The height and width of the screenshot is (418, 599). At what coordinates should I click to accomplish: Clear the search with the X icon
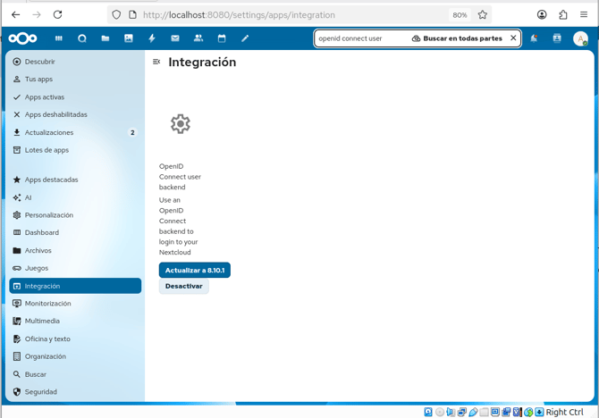pos(513,38)
